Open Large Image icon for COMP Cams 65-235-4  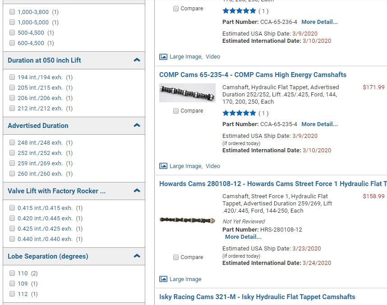pyautogui.click(x=163, y=166)
